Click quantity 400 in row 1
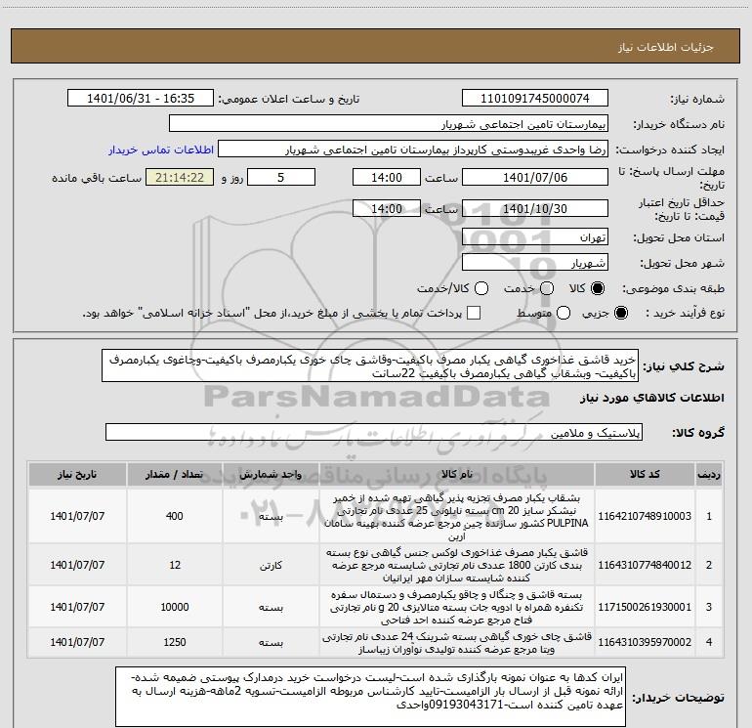 click(175, 516)
